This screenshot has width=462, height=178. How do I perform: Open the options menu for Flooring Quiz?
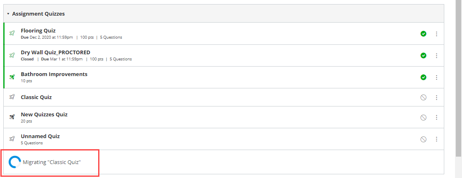(436, 34)
